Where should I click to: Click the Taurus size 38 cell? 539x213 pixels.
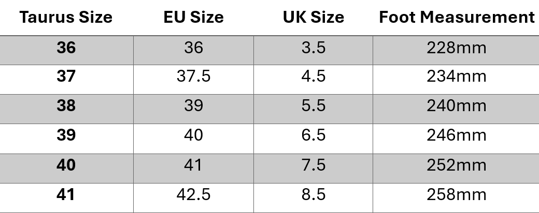pyautogui.click(x=66, y=106)
